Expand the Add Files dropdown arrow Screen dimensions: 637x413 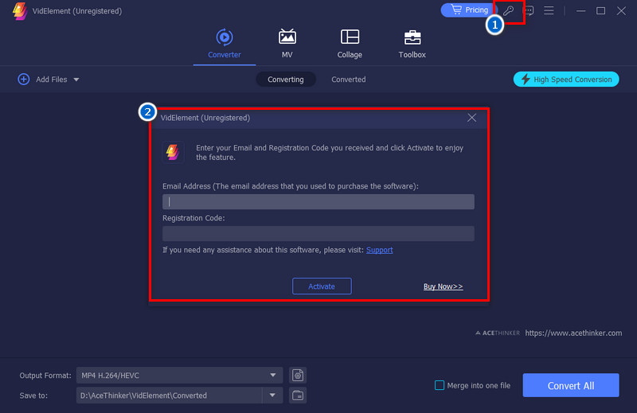pyautogui.click(x=76, y=80)
